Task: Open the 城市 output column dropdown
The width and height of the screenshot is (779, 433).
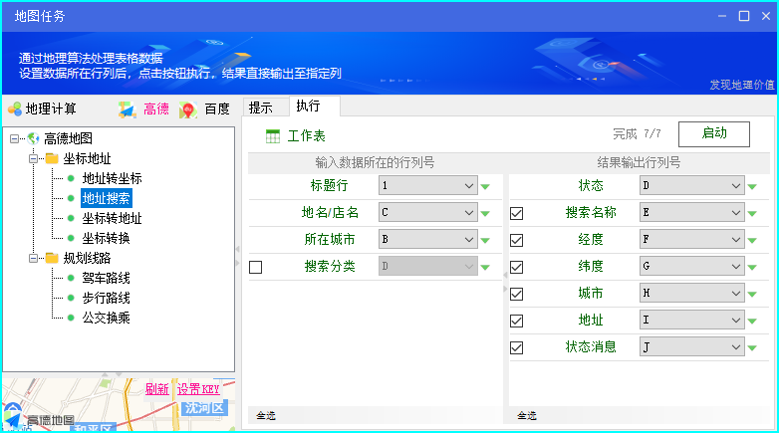Action: coord(691,293)
